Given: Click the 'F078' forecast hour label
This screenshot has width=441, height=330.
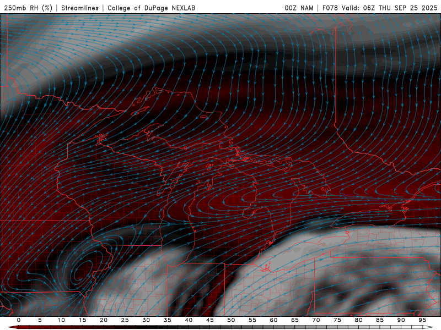Looking at the screenshot, I should [330, 8].
